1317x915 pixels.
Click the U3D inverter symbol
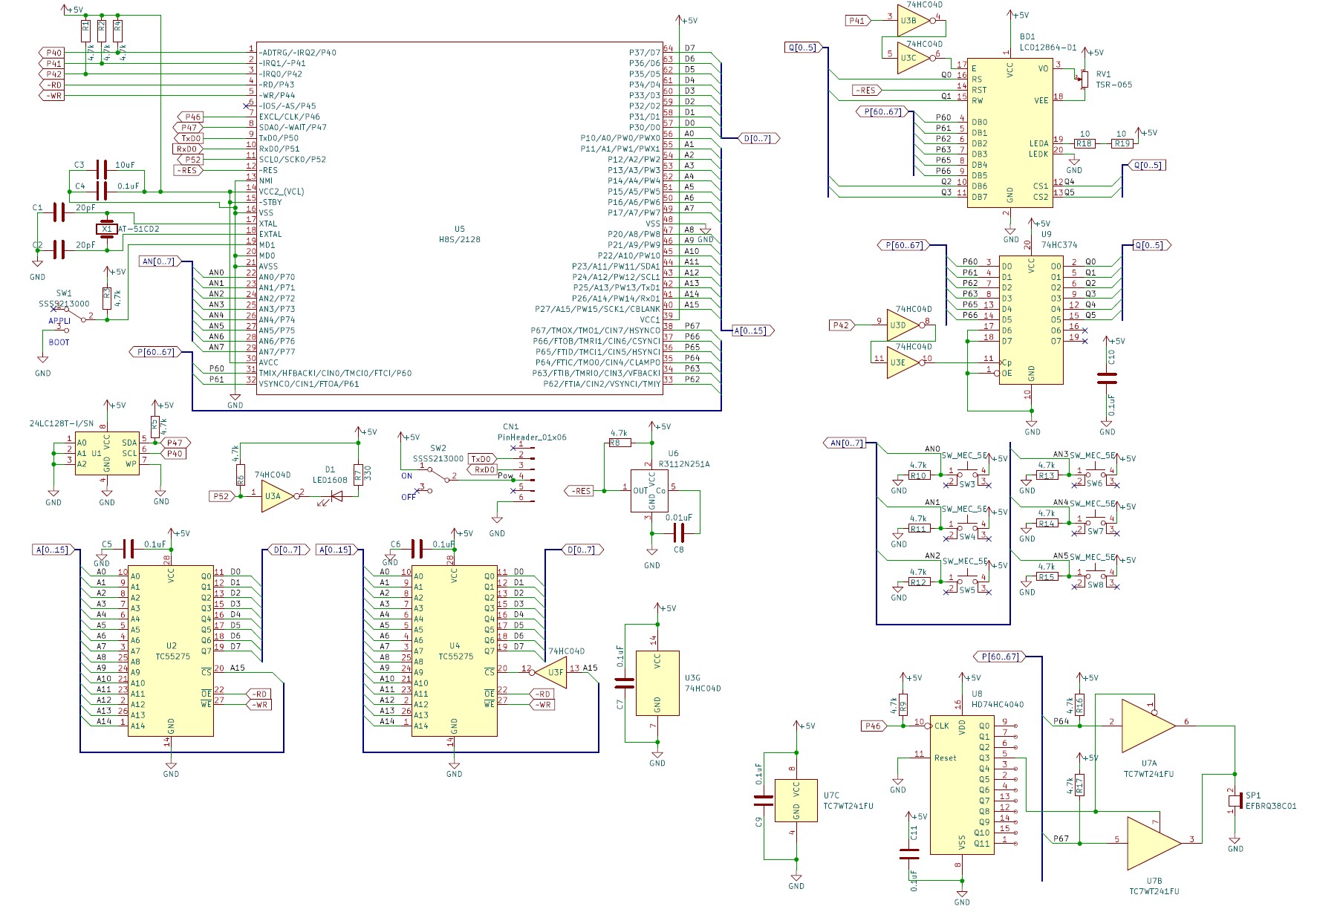901,325
